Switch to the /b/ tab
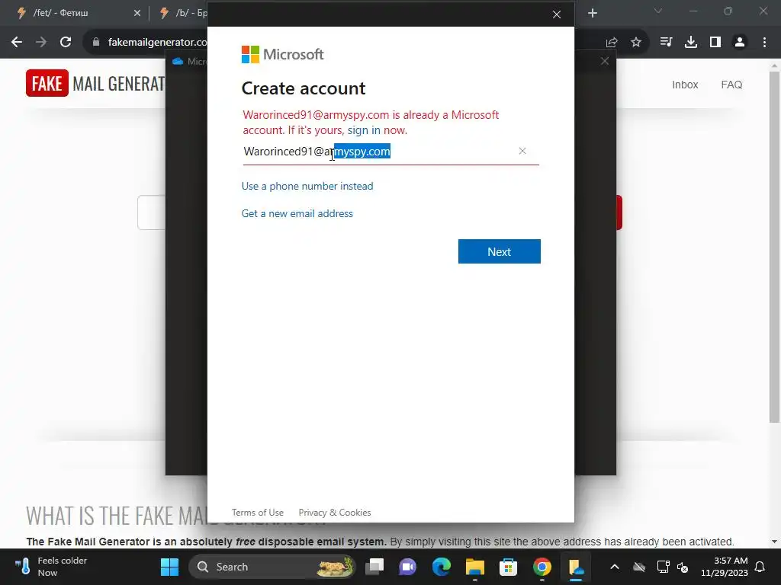781x585 pixels. click(x=182, y=13)
